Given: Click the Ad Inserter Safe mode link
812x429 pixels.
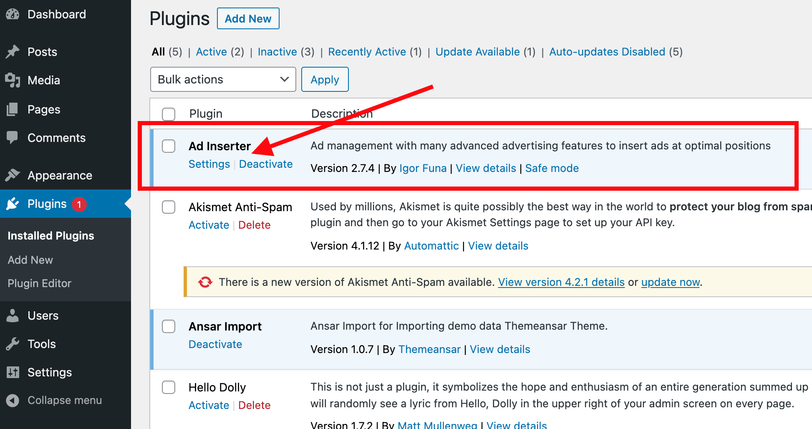Looking at the screenshot, I should 552,168.
